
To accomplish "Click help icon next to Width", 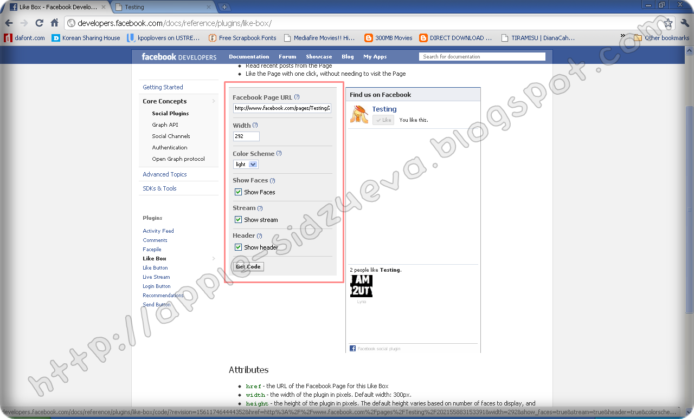I will (255, 125).
